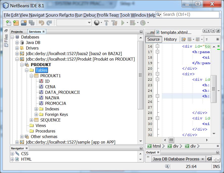224x173 pixels.
Task: Close the Navigator tab
Action: point(27,148)
